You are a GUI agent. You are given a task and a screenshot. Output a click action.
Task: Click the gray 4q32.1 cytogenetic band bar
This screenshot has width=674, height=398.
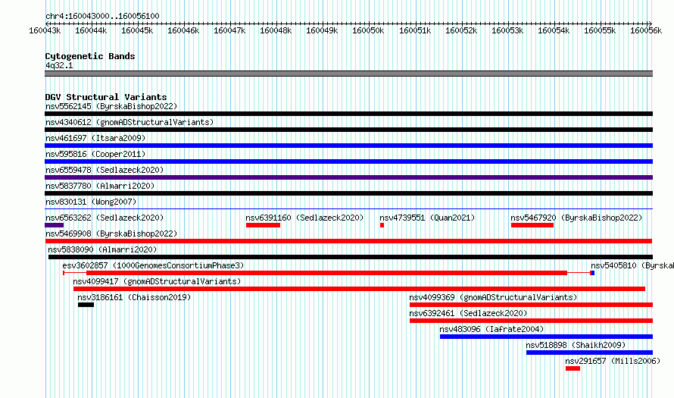tap(348, 74)
